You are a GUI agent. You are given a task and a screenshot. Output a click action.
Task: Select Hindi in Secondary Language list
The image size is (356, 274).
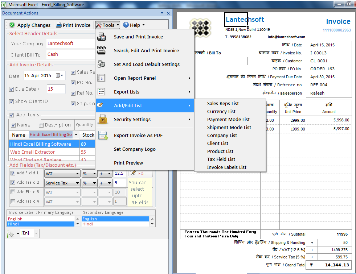tap(115, 224)
